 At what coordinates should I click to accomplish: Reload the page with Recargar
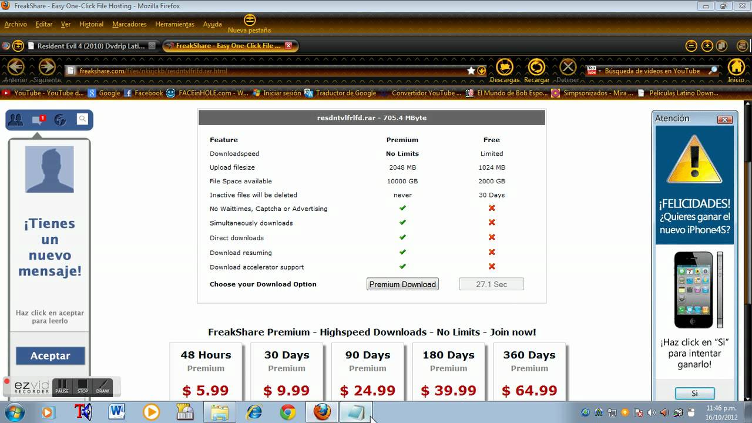click(x=536, y=70)
